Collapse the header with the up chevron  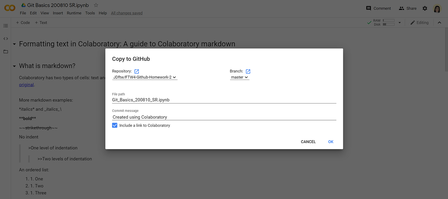(439, 22)
